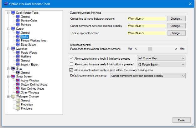This screenshot has width=196, height=128.
Task: Click the icon beside Dead Space
Action: point(18,45)
